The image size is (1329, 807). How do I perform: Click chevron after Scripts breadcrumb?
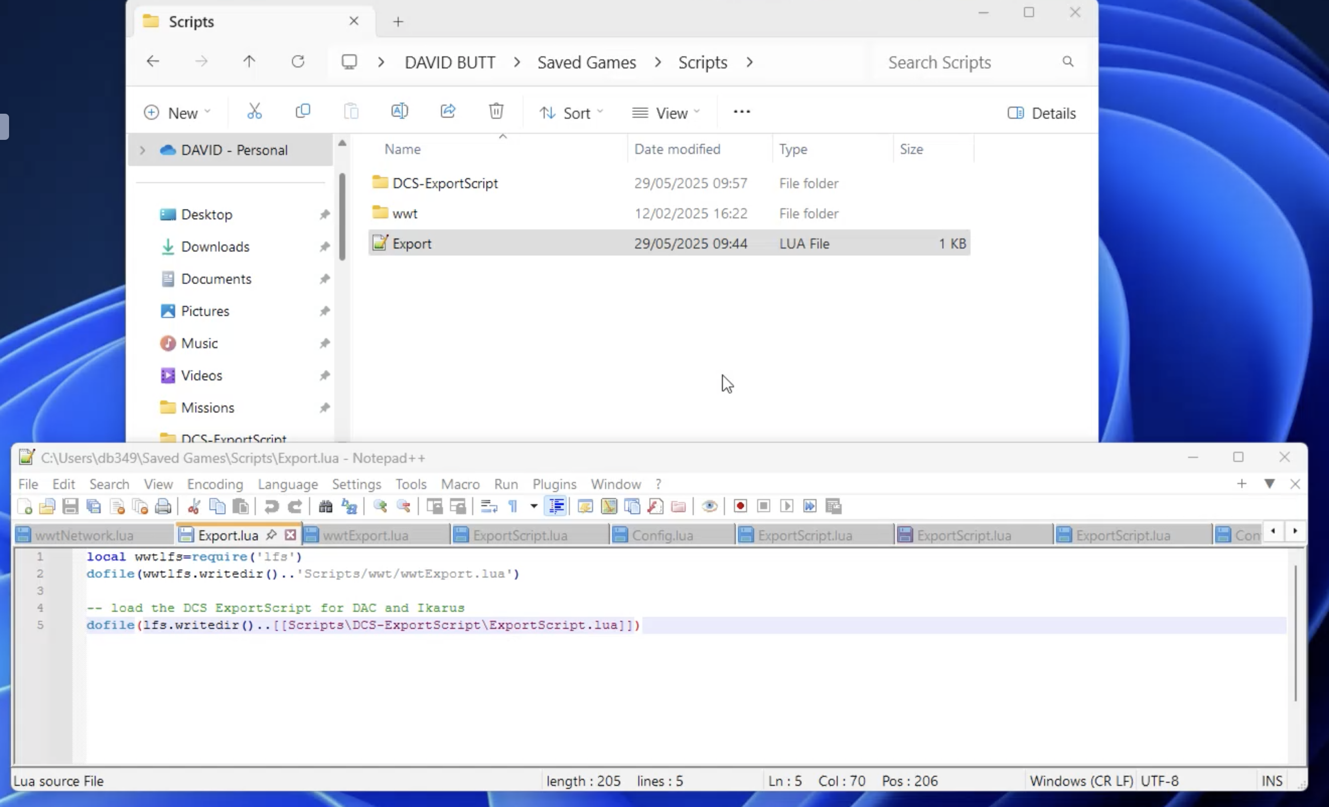pyautogui.click(x=749, y=62)
